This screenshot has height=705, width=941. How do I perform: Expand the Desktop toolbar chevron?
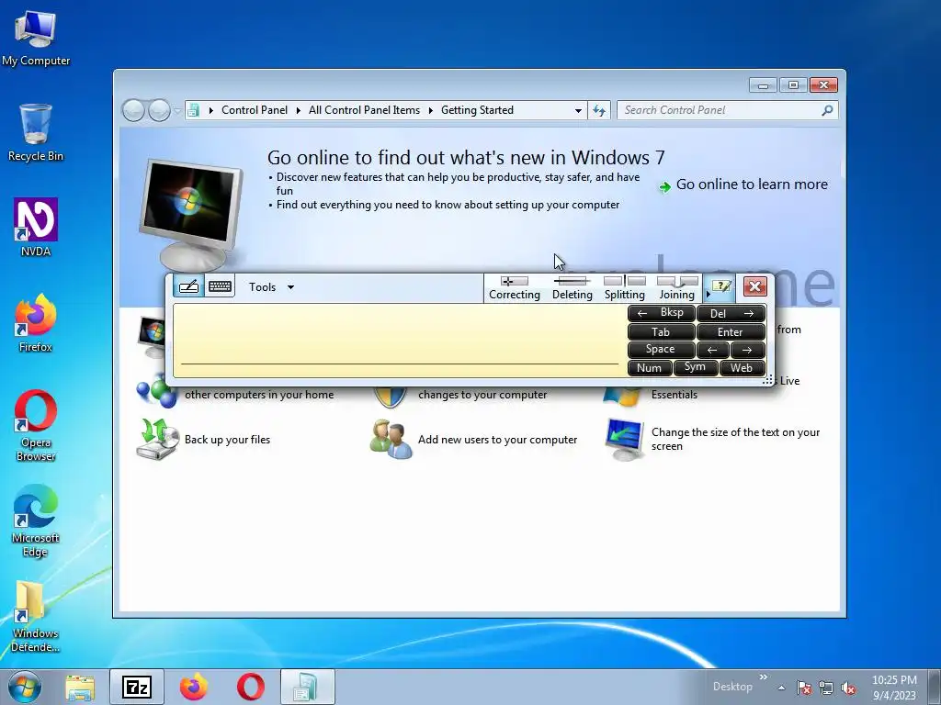pyautogui.click(x=764, y=677)
